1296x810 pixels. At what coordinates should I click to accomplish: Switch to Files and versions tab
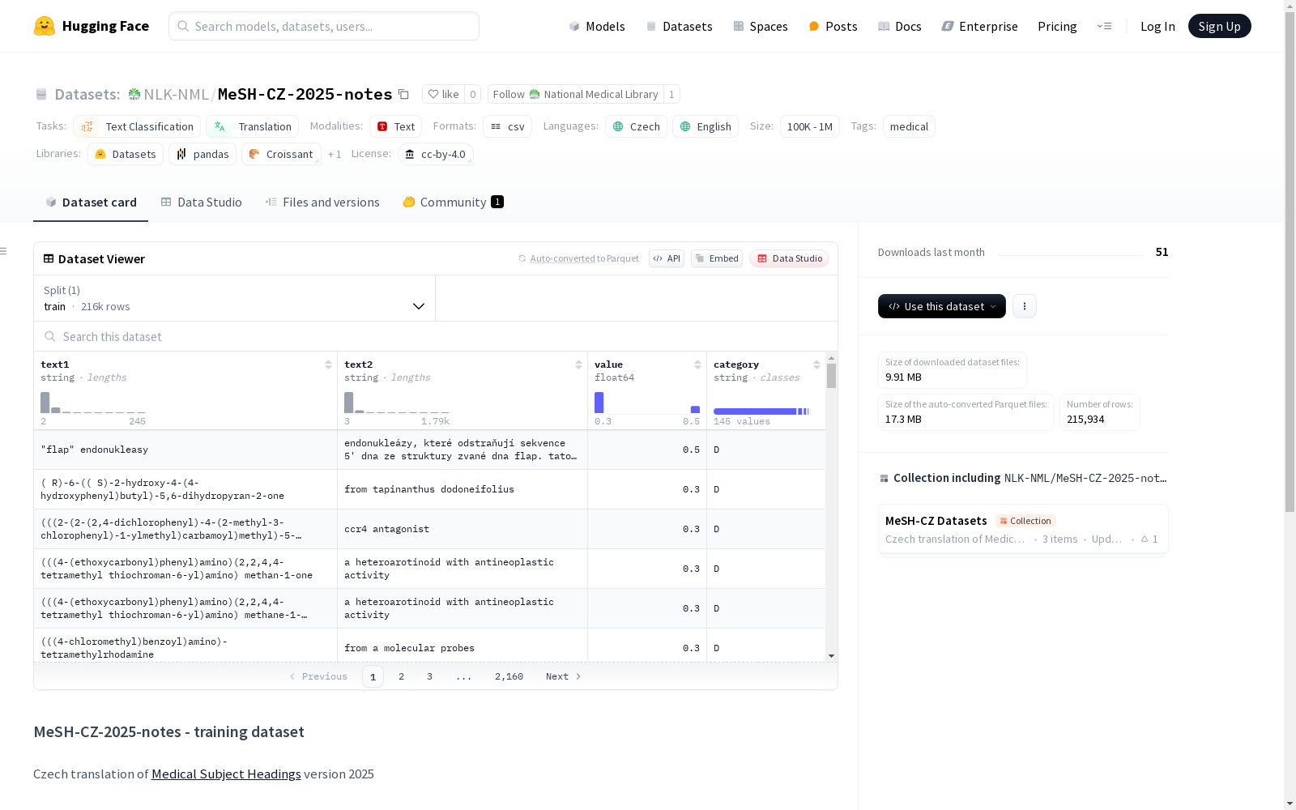[322, 202]
